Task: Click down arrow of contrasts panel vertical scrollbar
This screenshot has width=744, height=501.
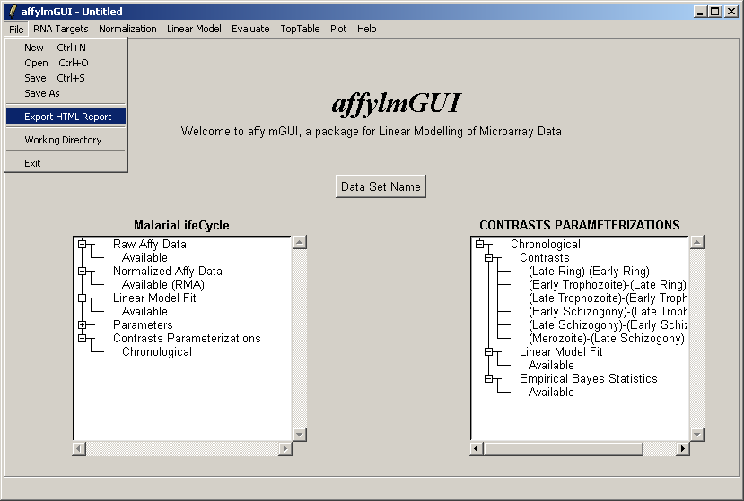Action: pyautogui.click(x=697, y=434)
